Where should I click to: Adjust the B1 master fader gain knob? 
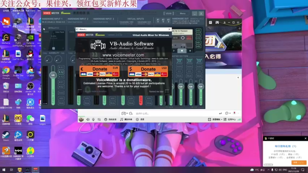point(191,86)
